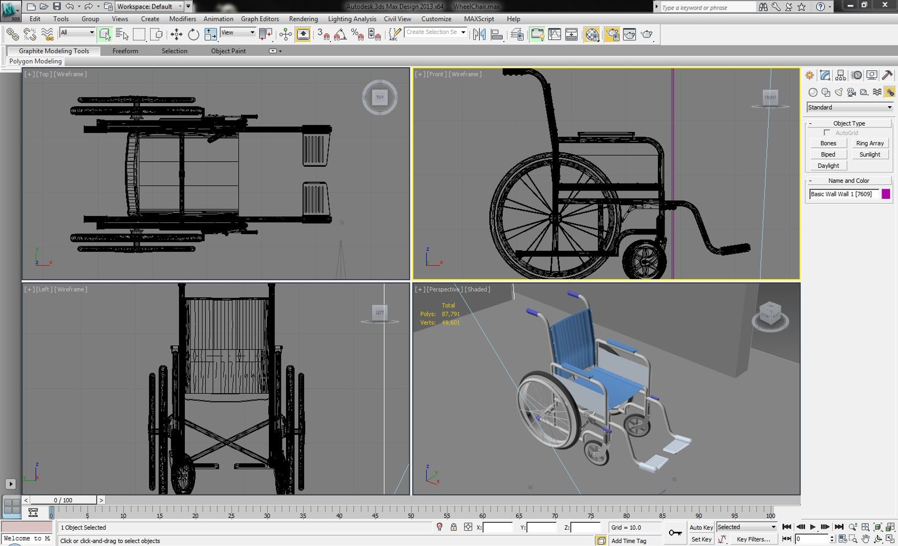Click the magenta object color swatch

(886, 194)
